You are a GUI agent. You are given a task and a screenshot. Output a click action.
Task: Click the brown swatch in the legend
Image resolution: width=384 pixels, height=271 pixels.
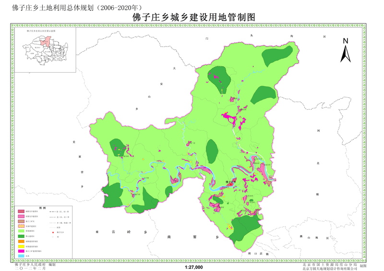point(21,221)
